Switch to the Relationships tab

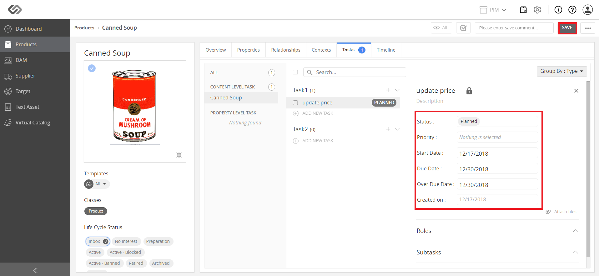coord(286,50)
